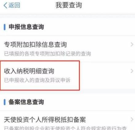
Task: Select the 备案信息查询 section header
Action: point(26,102)
